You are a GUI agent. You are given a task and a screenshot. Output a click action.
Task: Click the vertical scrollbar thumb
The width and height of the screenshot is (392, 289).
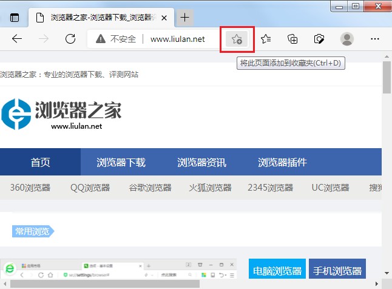387,77
